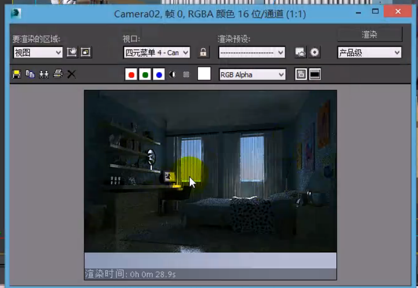
Task: Toggle the blue channel display
Action: coord(159,74)
